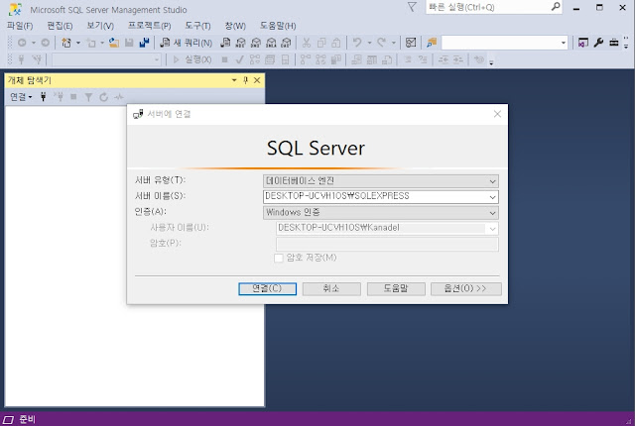Open the New Project dropdown arrow
This screenshot has height=426, width=635.
click(78, 43)
